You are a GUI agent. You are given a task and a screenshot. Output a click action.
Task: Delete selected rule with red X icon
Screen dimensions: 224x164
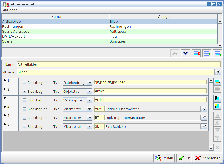tap(196, 53)
